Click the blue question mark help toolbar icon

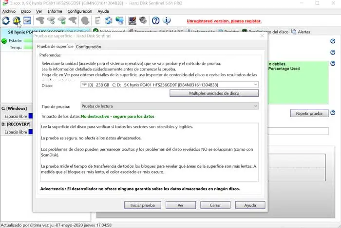coord(156,20)
